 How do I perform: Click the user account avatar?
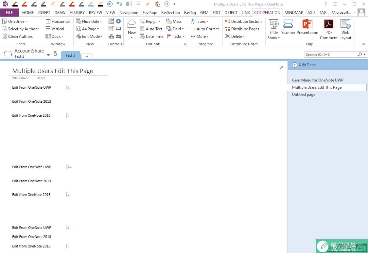point(361,12)
